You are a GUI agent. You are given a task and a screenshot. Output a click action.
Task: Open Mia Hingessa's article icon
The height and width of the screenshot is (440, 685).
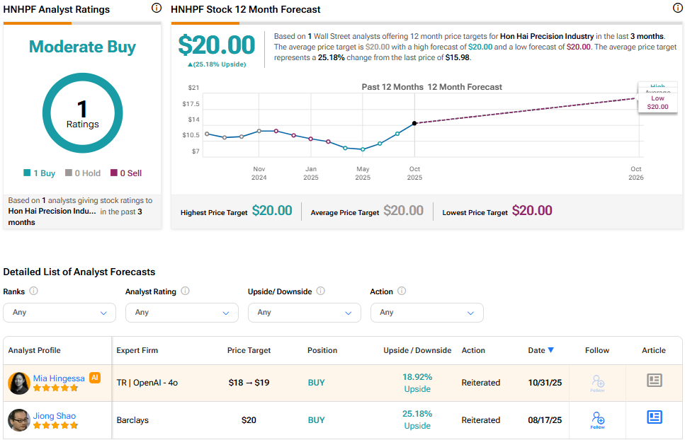654,381
